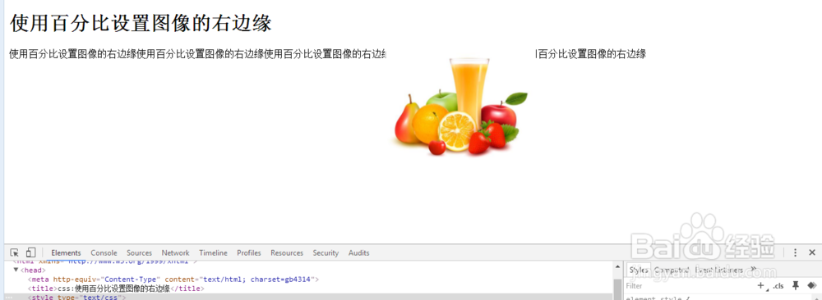The image size is (822, 300).
Task: Open the Security tab
Action: tap(326, 253)
